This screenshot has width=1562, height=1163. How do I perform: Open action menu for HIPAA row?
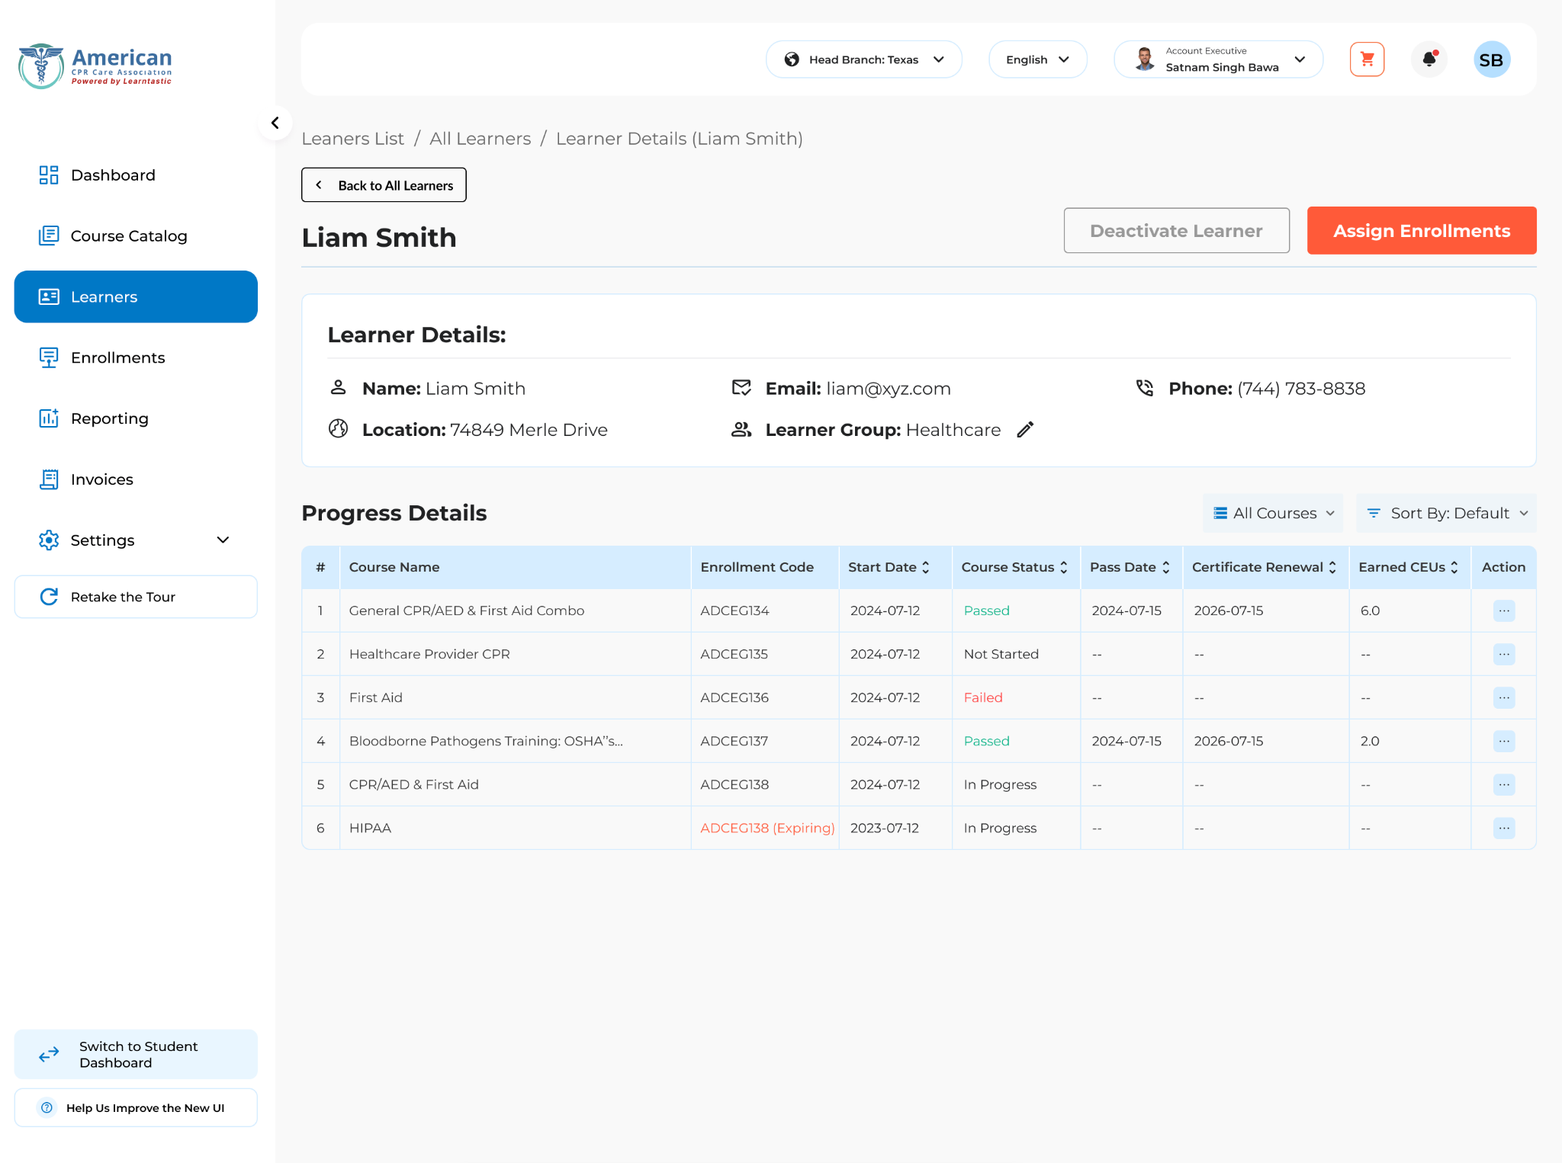click(x=1503, y=828)
